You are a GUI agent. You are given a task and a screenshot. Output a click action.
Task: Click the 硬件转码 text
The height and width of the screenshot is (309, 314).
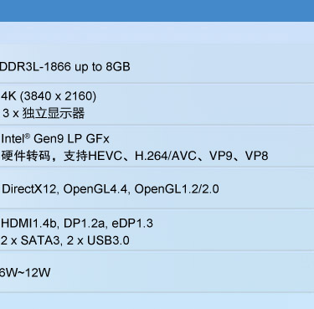26,156
